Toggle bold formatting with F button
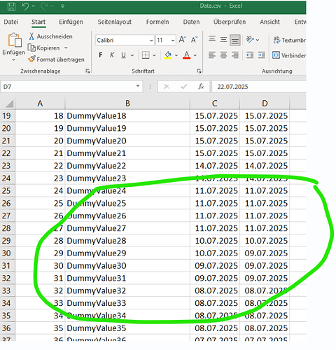The height and width of the screenshot is (350, 336). click(x=101, y=55)
